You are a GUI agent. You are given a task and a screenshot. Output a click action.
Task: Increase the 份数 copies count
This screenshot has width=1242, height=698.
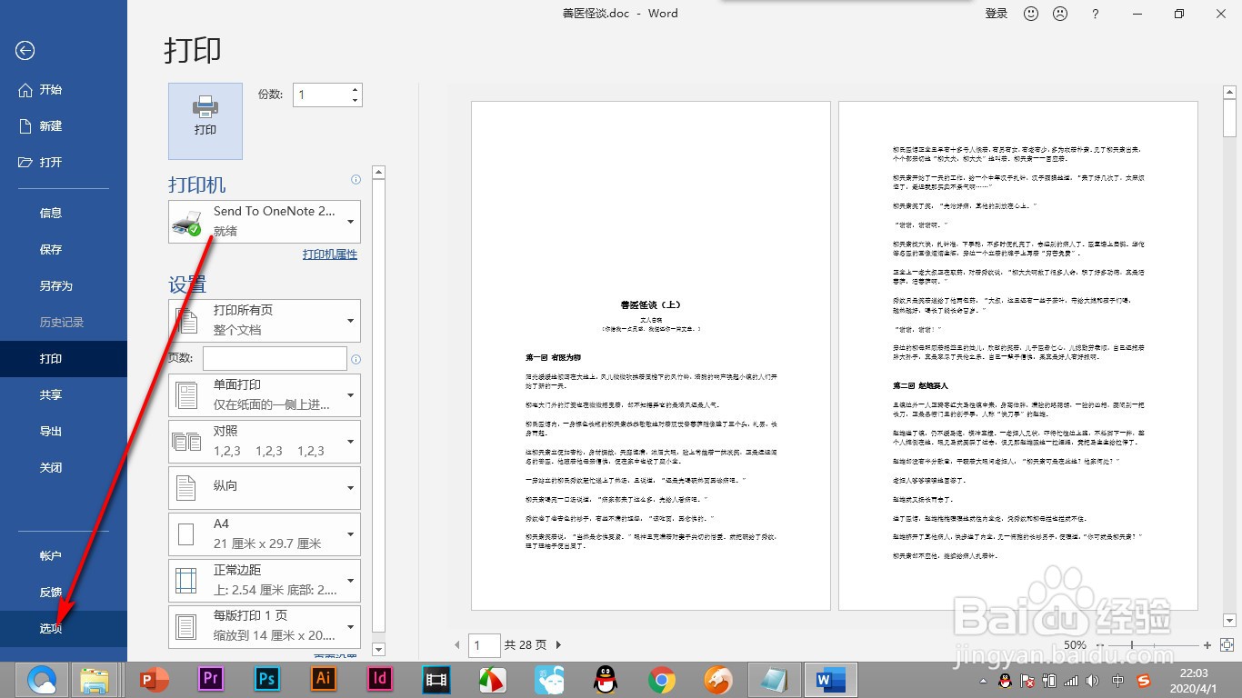click(x=355, y=89)
